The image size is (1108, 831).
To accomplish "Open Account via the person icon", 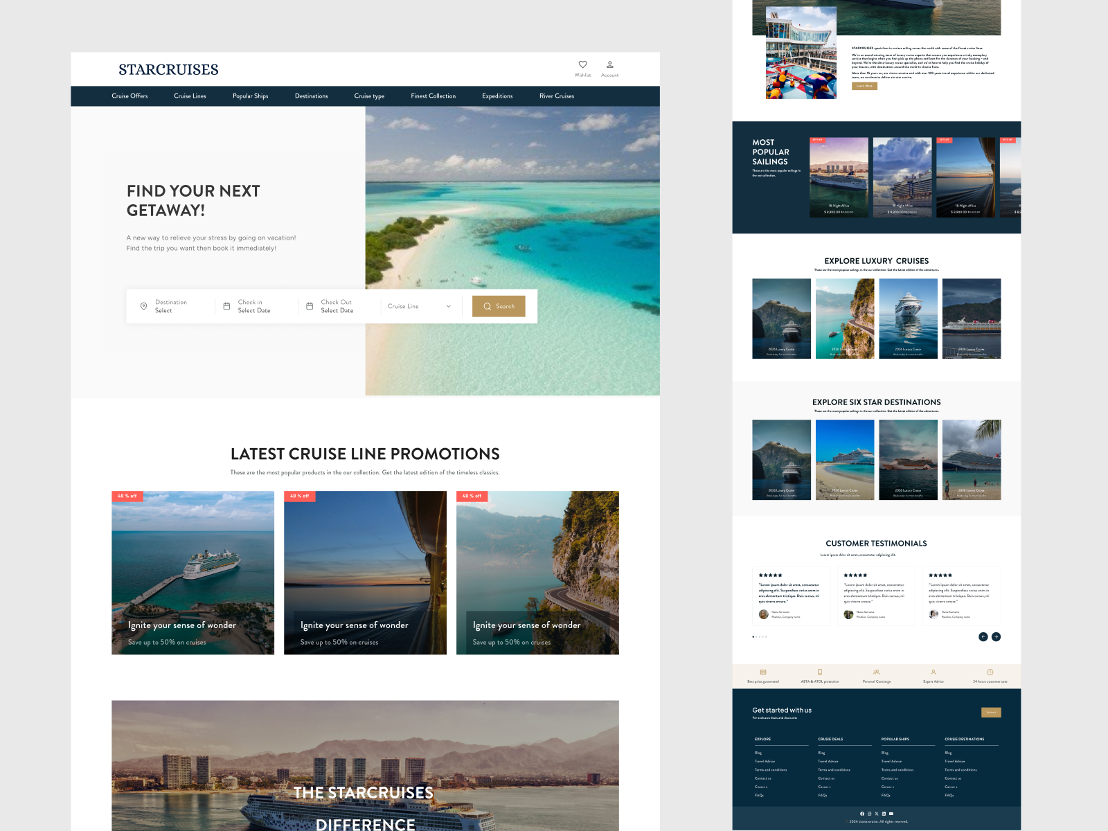I will (x=610, y=64).
